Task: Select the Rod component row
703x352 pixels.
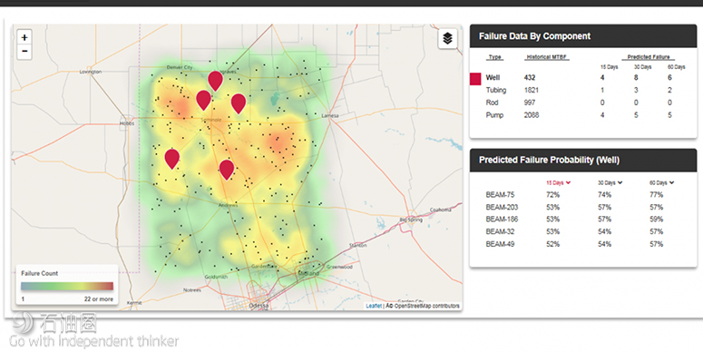Action: 583,103
